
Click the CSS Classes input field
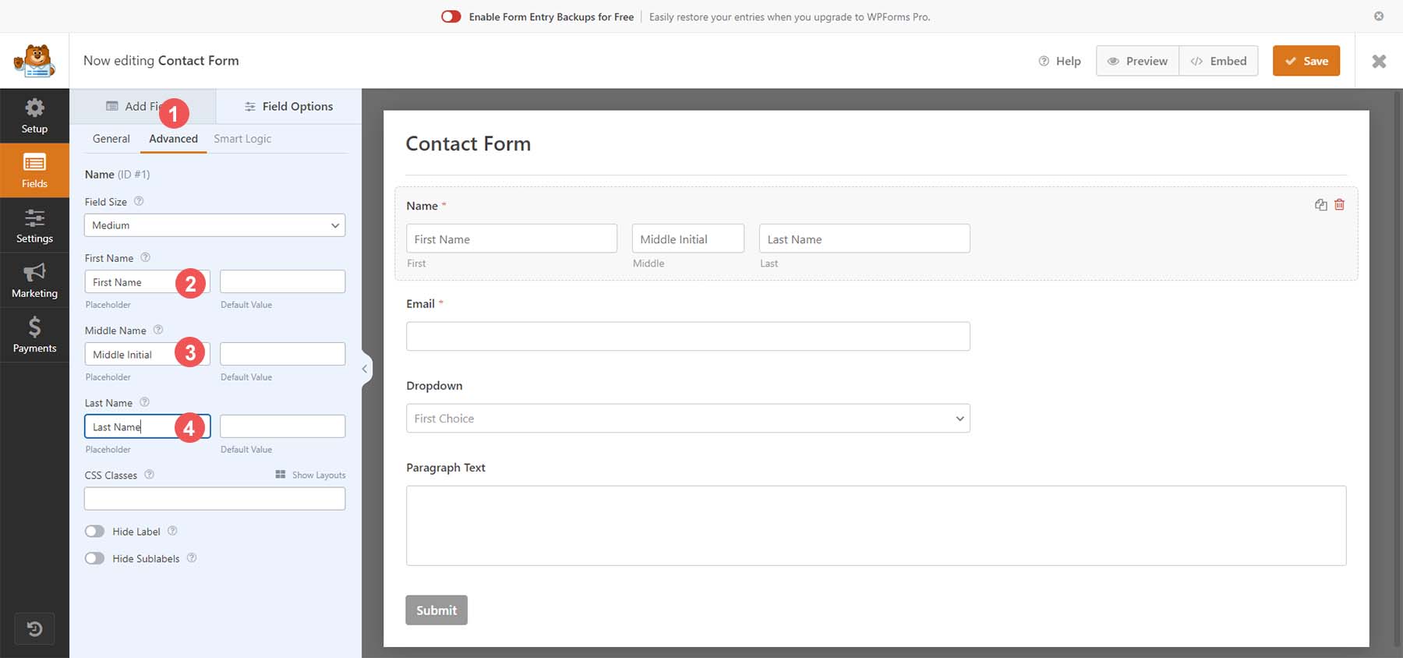pos(214,499)
